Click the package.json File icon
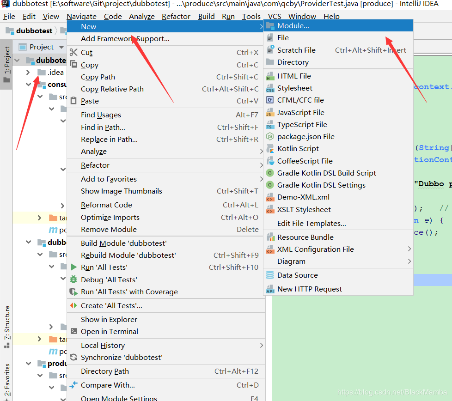The width and height of the screenshot is (452, 401). click(x=270, y=137)
